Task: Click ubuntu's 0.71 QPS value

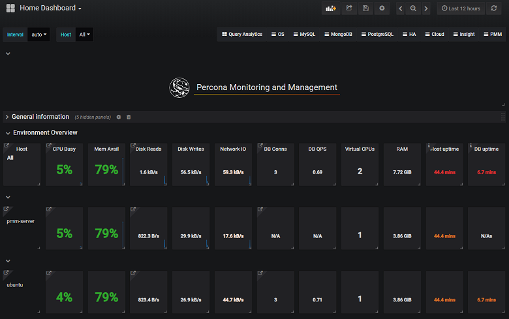Action: click(x=318, y=300)
